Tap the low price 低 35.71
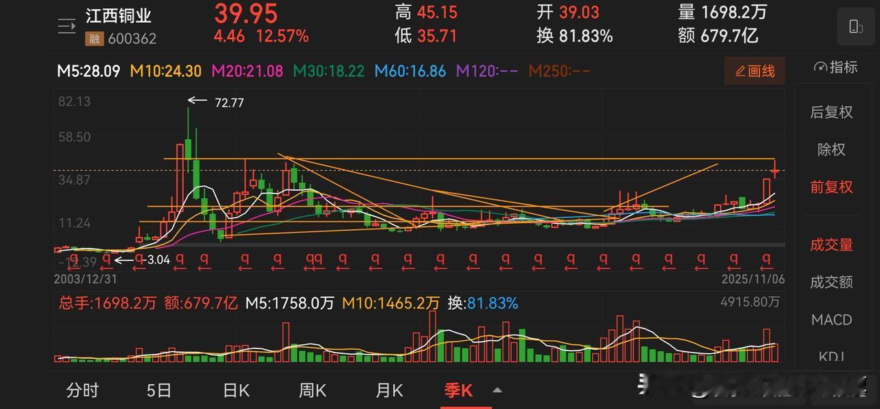 coord(426,36)
